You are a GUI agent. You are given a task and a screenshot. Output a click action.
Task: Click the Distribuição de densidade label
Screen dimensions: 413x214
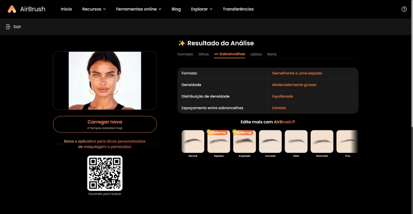(205, 96)
